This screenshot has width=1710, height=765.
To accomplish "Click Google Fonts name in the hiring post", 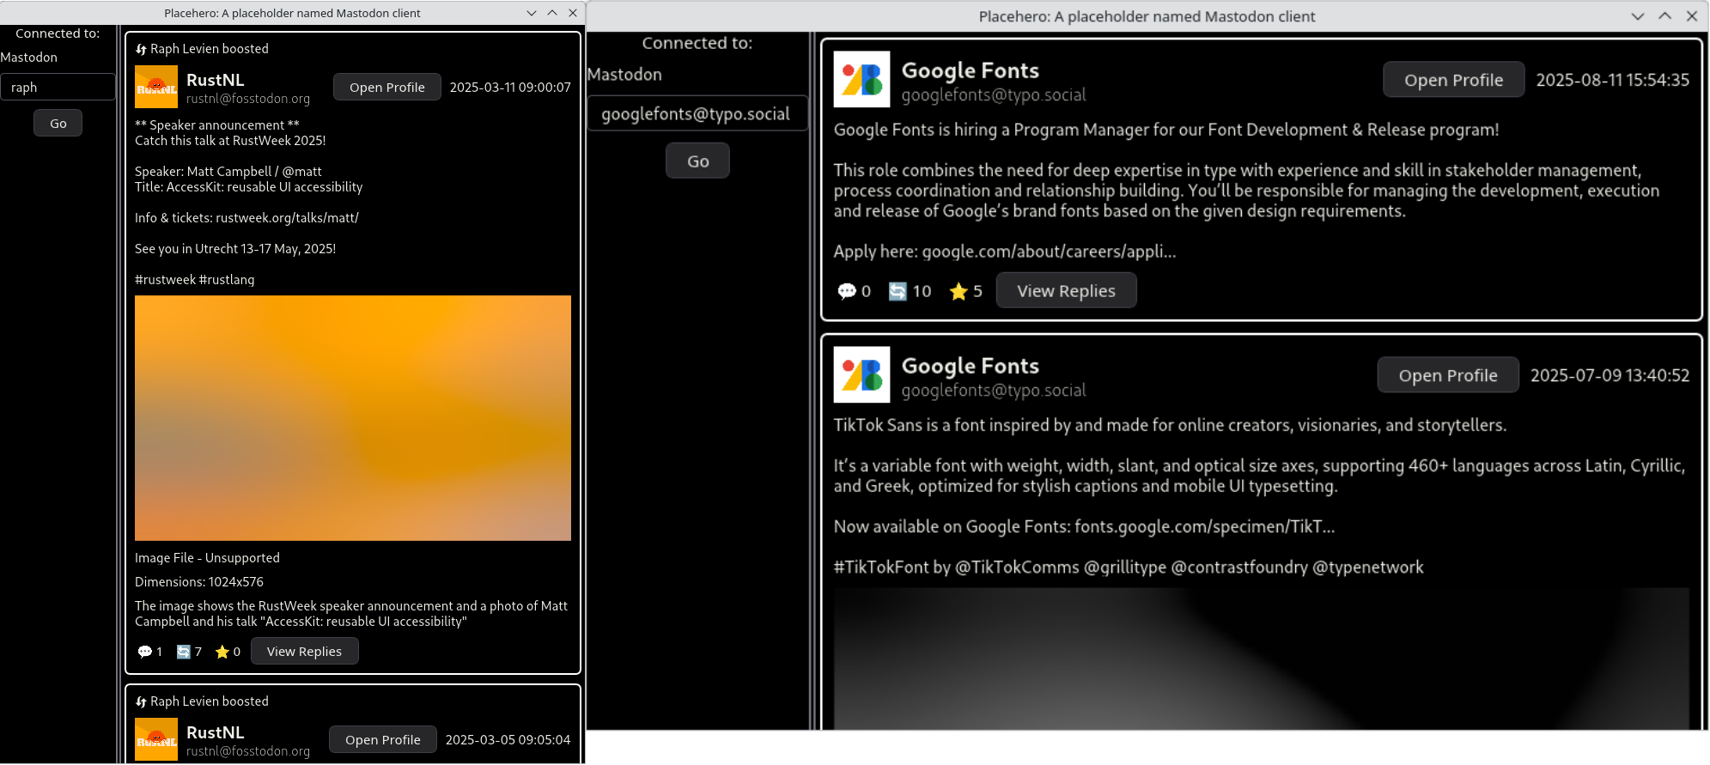I will 971,70.
